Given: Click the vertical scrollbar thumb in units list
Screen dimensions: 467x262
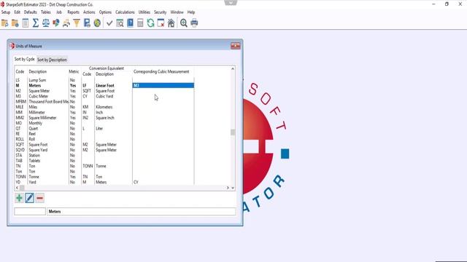Looking at the screenshot, I should [x=233, y=132].
